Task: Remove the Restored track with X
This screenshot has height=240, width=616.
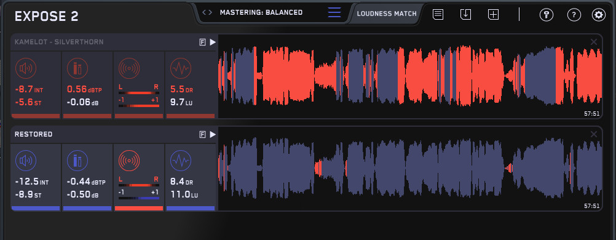Action: click(x=594, y=135)
